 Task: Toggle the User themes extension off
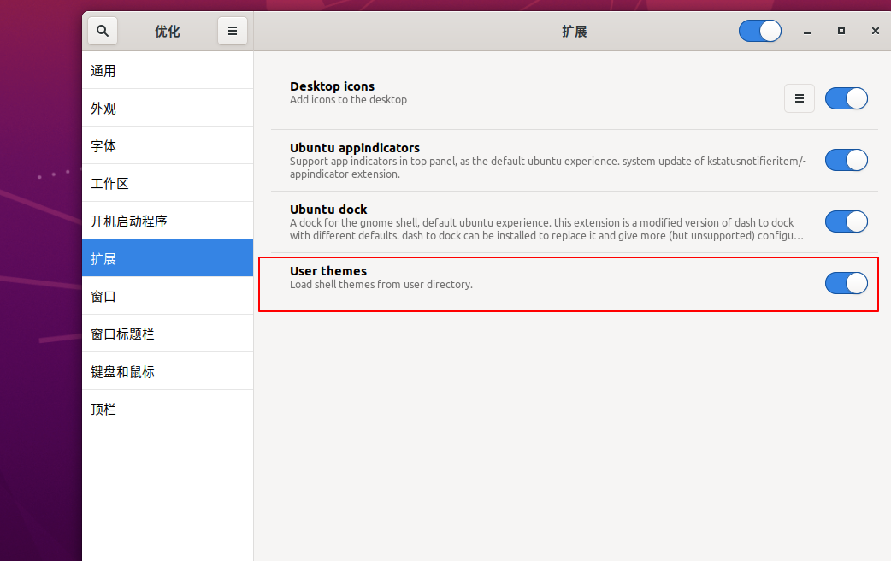[846, 283]
